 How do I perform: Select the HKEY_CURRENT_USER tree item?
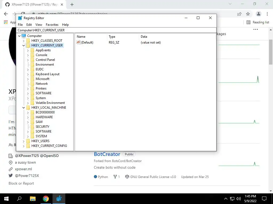pos(47,45)
